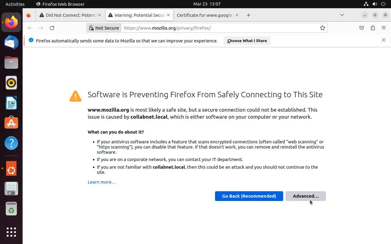Dismiss the data-sharing notification bar
Screen dimensions: 391x244
(x=384, y=40)
